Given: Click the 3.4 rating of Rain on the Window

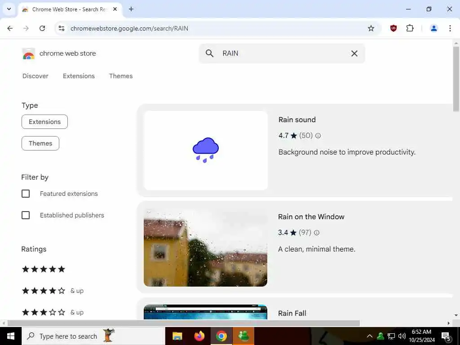Looking at the screenshot, I should point(283,233).
